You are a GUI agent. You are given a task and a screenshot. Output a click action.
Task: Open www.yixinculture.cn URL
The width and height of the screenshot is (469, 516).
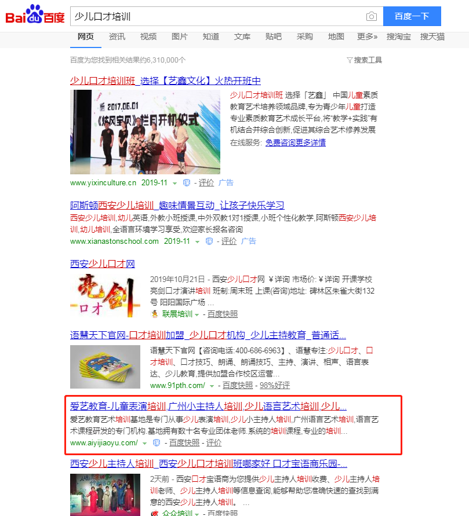(x=103, y=182)
